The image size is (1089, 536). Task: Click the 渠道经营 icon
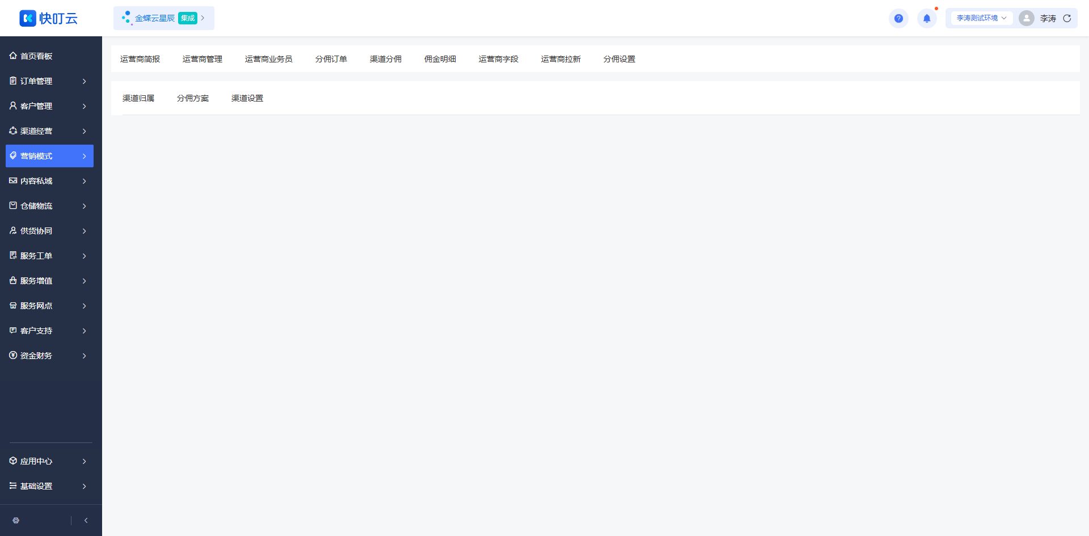coord(13,130)
